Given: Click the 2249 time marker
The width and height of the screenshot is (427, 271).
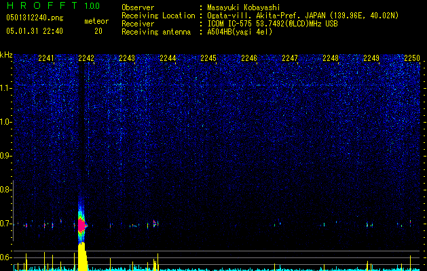Looking at the screenshot, I should [371, 58].
